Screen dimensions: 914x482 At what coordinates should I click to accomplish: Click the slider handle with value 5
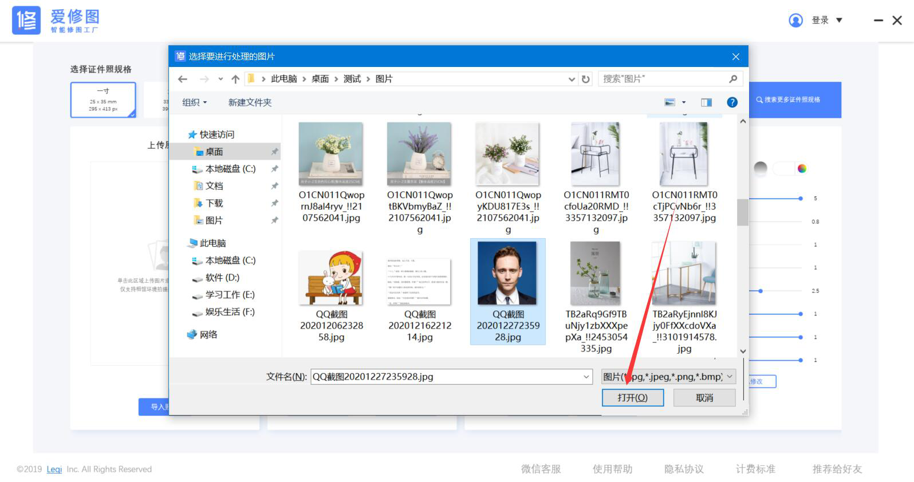[801, 199]
